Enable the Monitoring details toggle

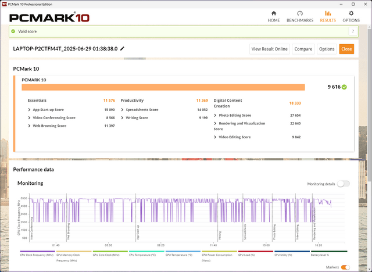(x=344, y=184)
